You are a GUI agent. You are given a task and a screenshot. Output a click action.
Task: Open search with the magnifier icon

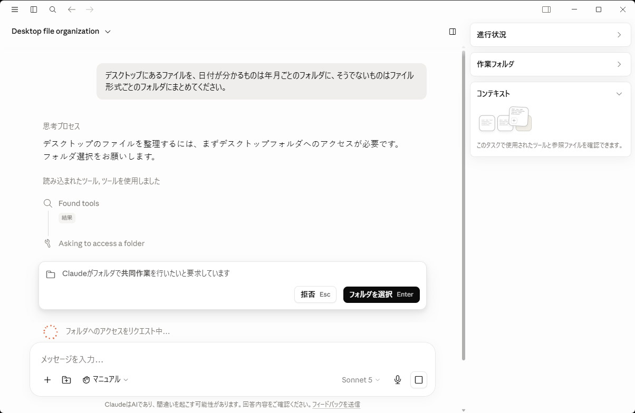pos(53,9)
